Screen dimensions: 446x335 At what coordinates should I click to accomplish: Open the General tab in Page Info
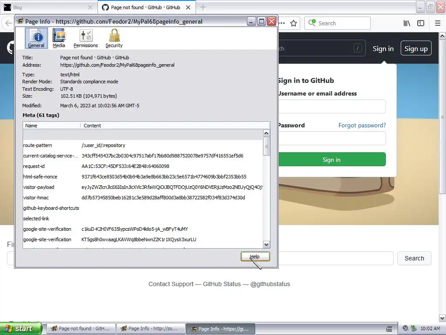36,38
